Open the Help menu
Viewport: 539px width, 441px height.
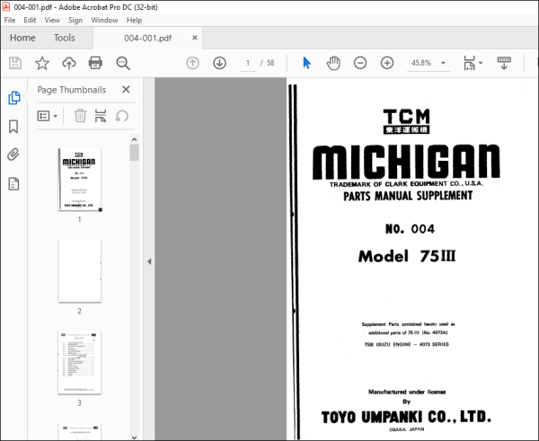click(134, 20)
